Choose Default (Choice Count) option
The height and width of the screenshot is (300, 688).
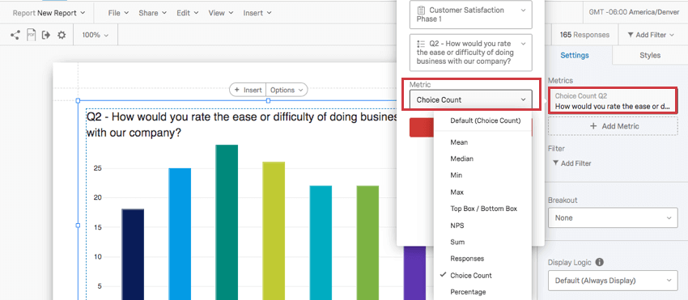tap(486, 120)
